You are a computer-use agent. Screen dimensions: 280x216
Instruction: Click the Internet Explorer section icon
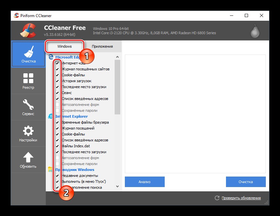(50, 116)
